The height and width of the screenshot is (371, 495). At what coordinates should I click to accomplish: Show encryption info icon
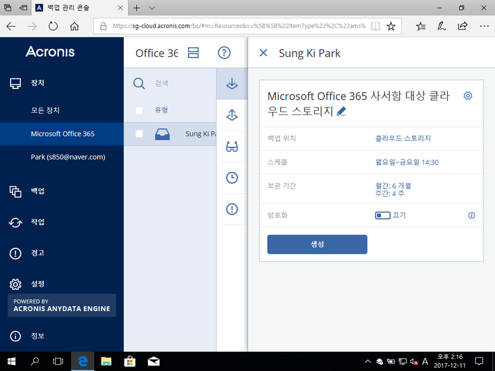471,215
